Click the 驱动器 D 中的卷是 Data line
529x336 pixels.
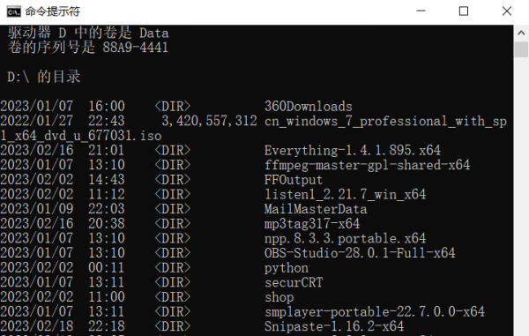[88, 33]
